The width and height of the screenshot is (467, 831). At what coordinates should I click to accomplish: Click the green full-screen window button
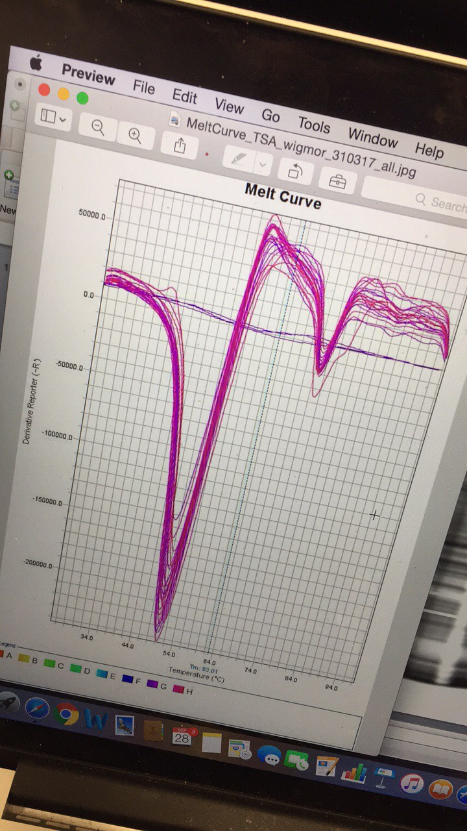coord(82,98)
